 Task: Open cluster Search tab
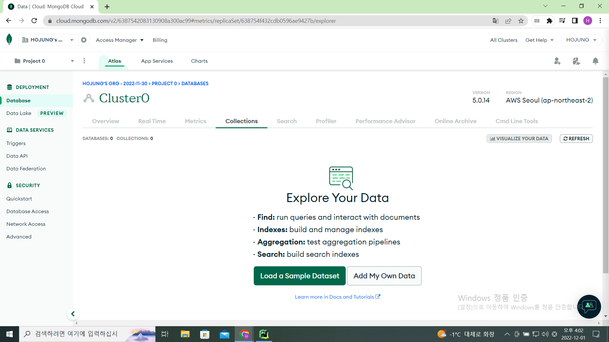click(287, 121)
